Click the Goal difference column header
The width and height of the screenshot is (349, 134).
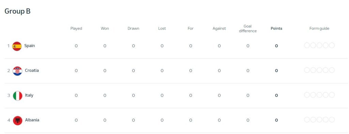tap(248, 29)
